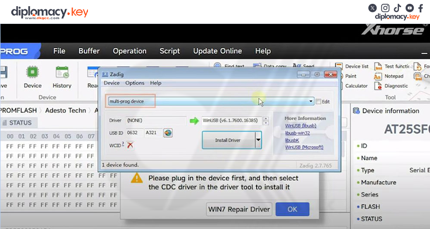430x229 pixels.
Task: Open the Script menu
Action: coord(170,51)
